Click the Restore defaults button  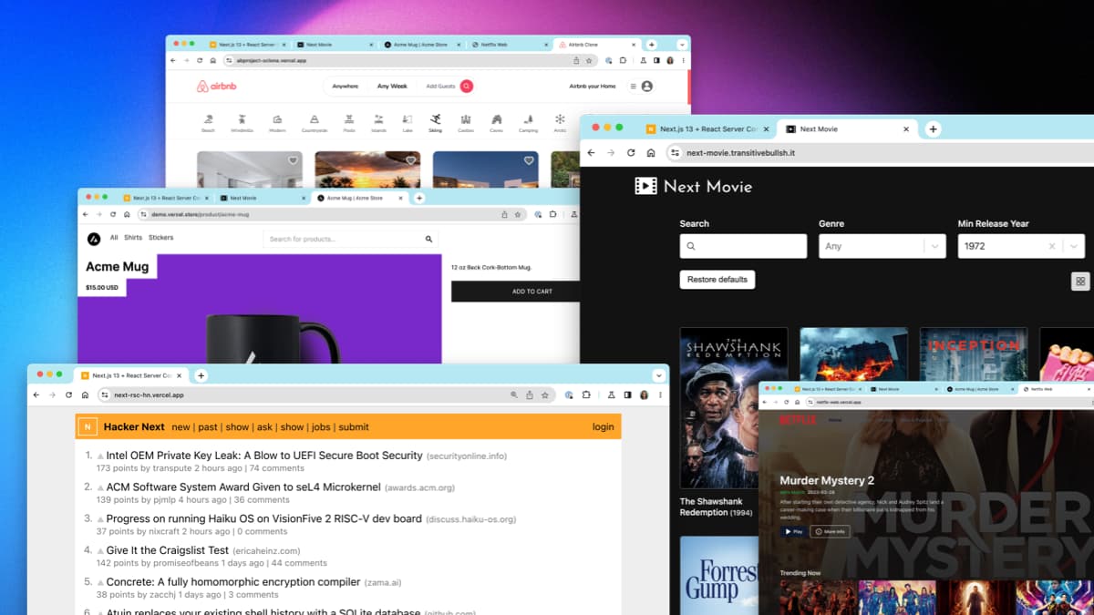tap(717, 280)
